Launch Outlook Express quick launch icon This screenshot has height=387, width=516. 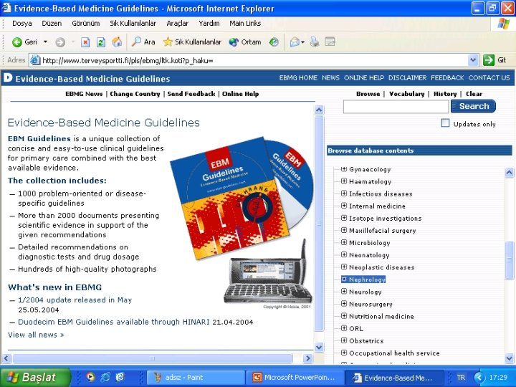pos(120,377)
